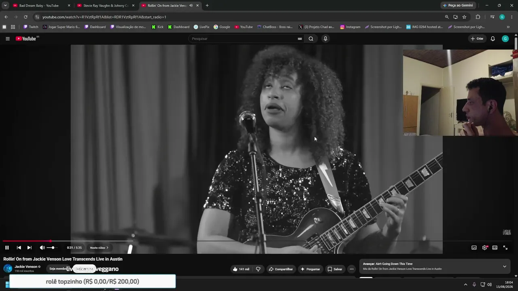Viewport: 518px width, 291px height.
Task: Open the apps grid icon in bookmarks bar
Action: click(x=13, y=27)
